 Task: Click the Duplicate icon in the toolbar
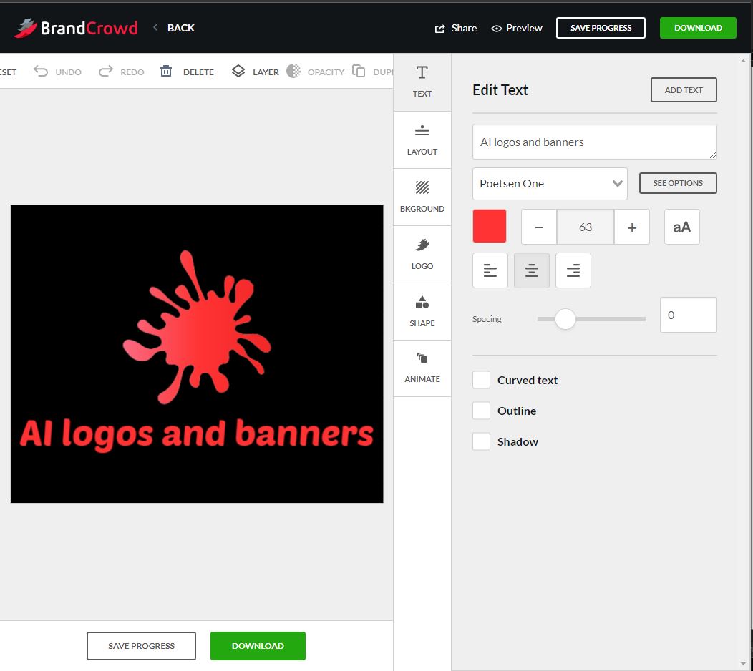(359, 71)
